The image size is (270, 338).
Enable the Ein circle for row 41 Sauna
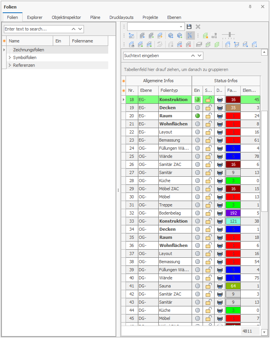click(x=198, y=286)
